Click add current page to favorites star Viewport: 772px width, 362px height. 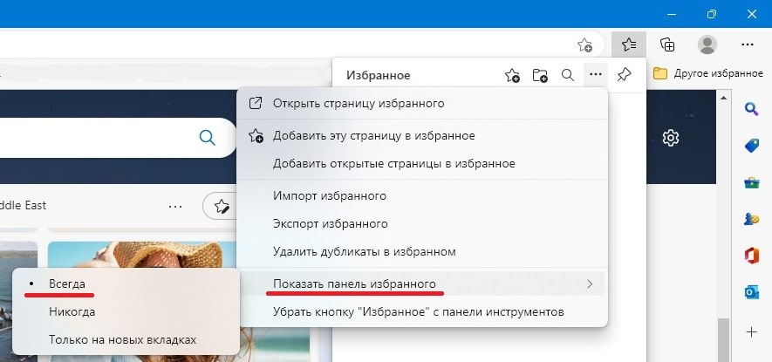(584, 44)
